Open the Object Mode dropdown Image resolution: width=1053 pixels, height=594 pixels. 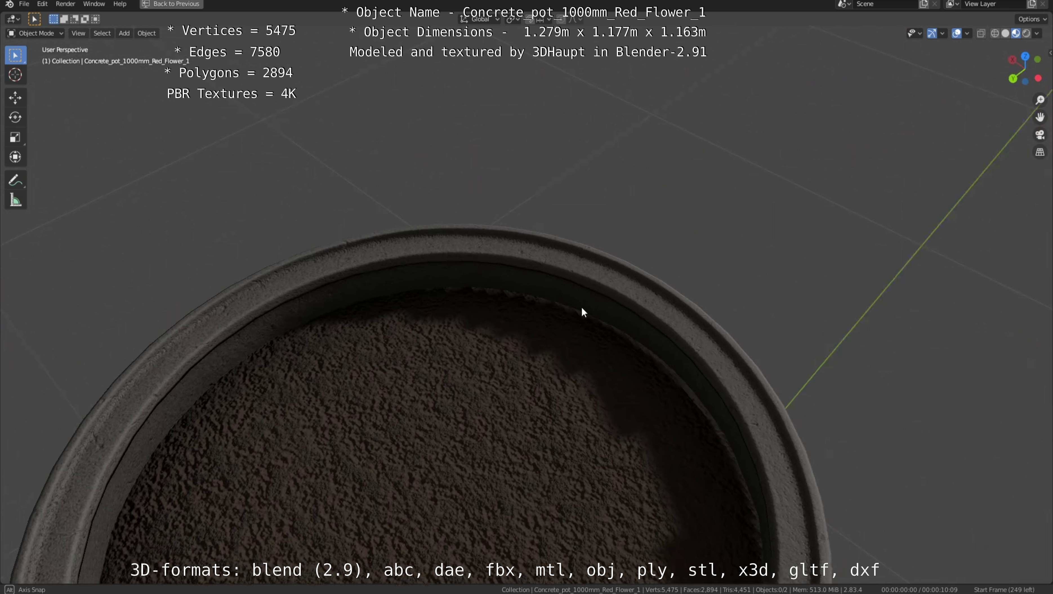tap(35, 34)
